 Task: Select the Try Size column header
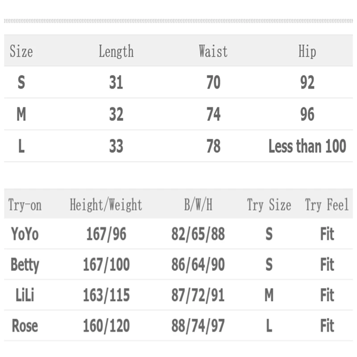(x=269, y=205)
